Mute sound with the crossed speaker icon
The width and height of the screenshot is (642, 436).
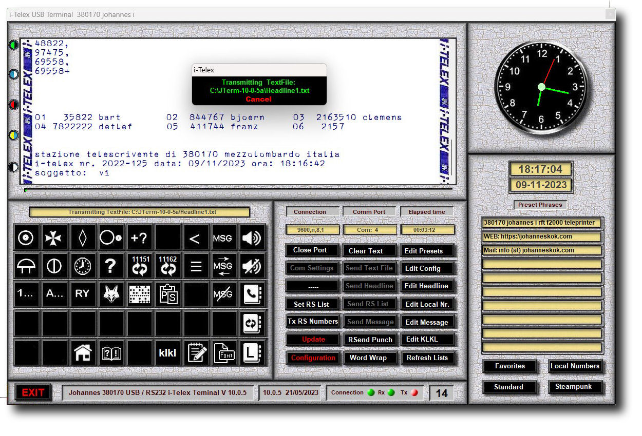pos(252,266)
